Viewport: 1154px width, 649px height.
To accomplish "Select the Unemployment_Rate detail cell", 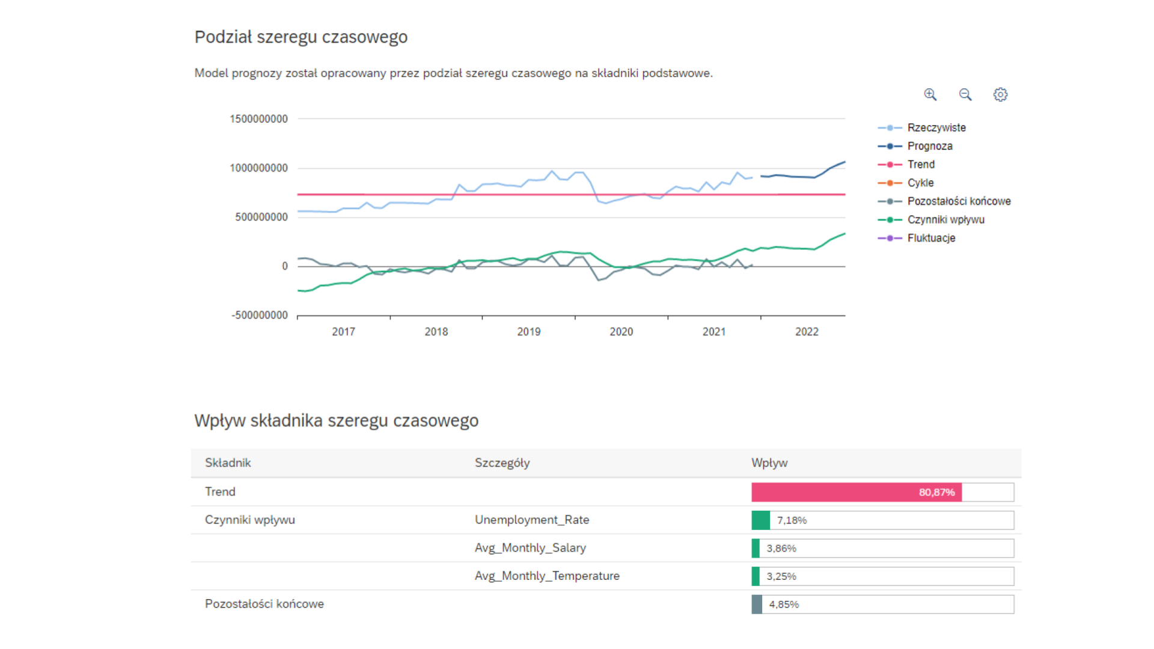I will (x=531, y=520).
